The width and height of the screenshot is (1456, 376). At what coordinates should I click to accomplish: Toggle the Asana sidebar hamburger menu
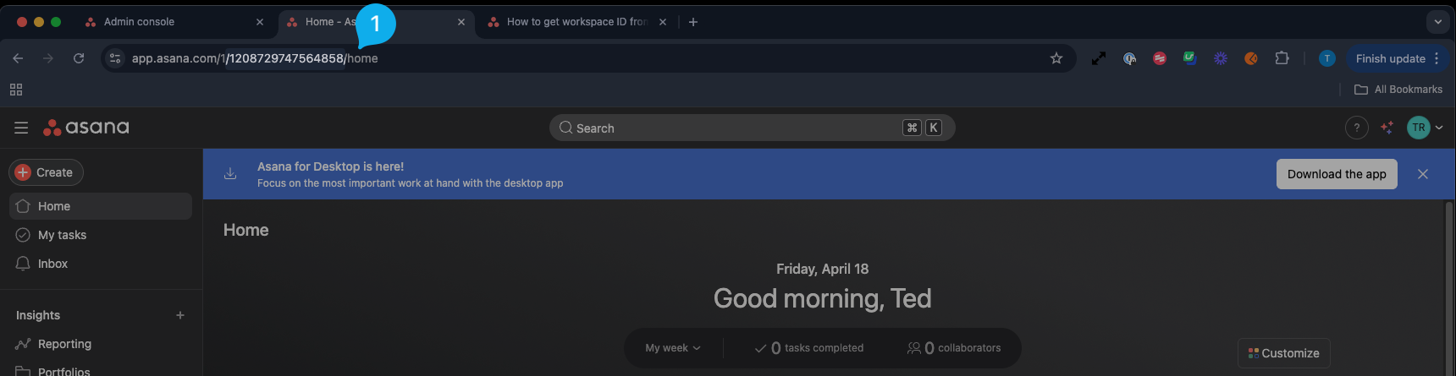[21, 128]
